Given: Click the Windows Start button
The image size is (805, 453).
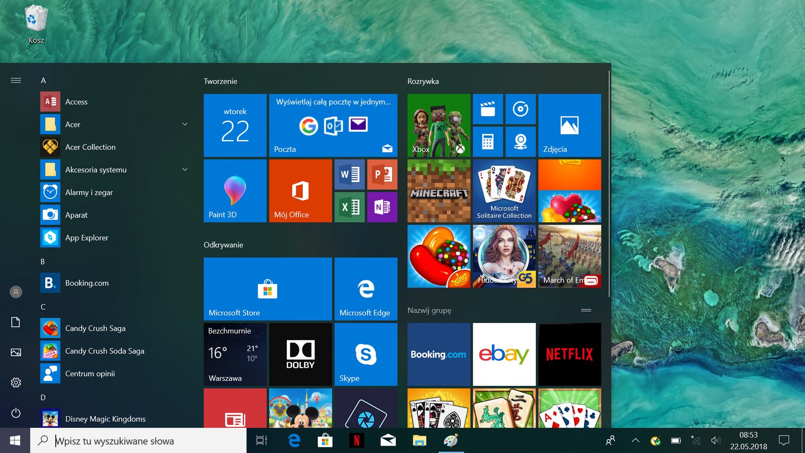Looking at the screenshot, I should point(15,440).
